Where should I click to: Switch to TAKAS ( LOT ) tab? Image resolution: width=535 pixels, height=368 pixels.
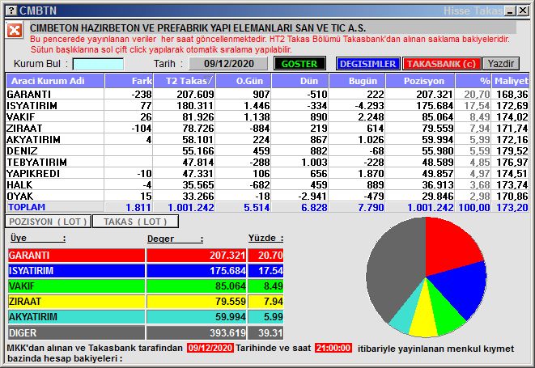[x=135, y=222]
